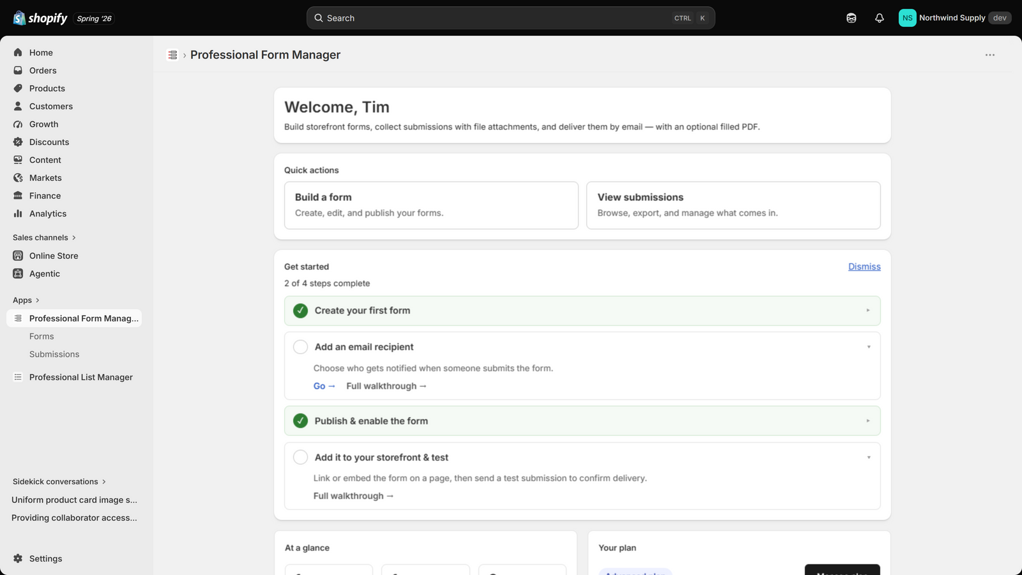Image resolution: width=1022 pixels, height=575 pixels.
Task: Click the Discounts badge icon
Action: click(x=18, y=142)
